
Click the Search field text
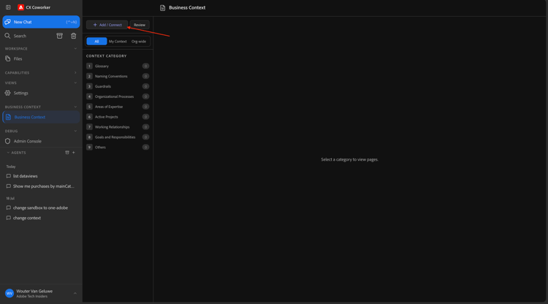20,36
